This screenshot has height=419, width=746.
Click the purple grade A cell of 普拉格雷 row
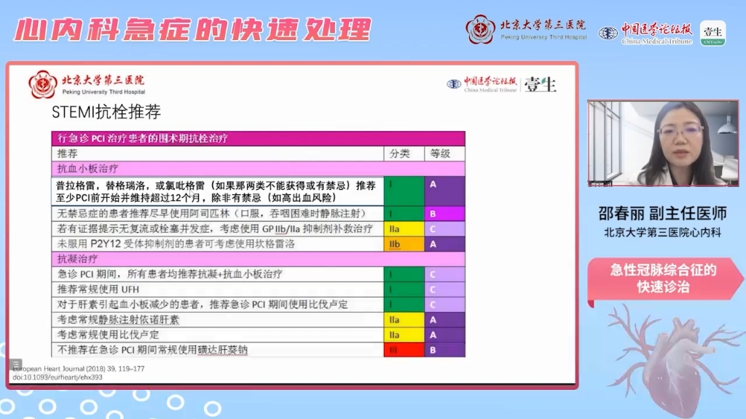point(444,191)
